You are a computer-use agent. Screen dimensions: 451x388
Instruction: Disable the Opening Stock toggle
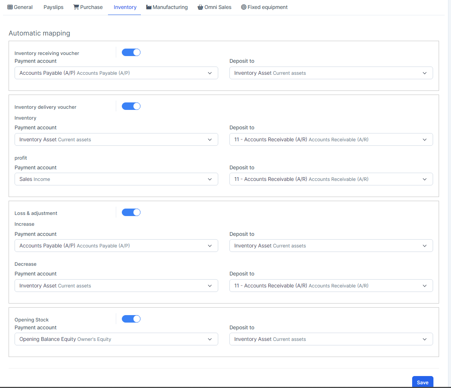[x=131, y=319]
